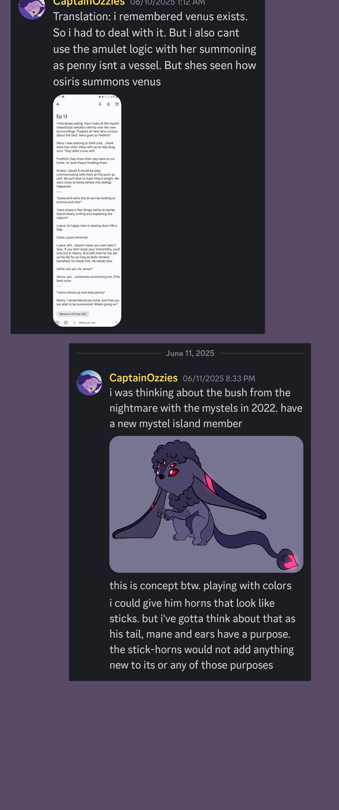Click the 06/11/2025 8:33 PM timestamp
Viewport: 339px width, 810px height.
[219, 378]
